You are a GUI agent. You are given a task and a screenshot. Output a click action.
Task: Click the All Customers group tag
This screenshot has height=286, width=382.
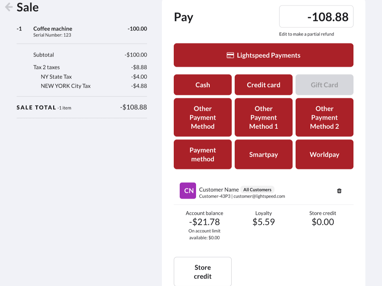click(x=257, y=190)
